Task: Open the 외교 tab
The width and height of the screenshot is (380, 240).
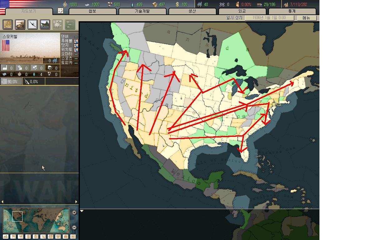Action: tap(242, 11)
